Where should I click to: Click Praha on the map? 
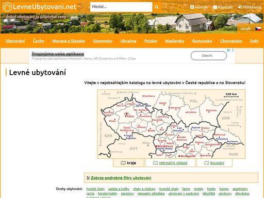[129, 116]
